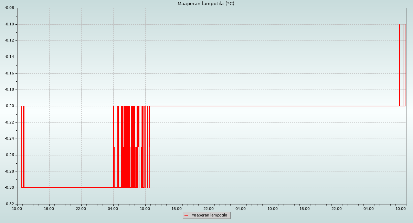Viewport: 413px width, 223px height.
Task: Click the -0.10 y-axis tick label
Action: point(9,24)
